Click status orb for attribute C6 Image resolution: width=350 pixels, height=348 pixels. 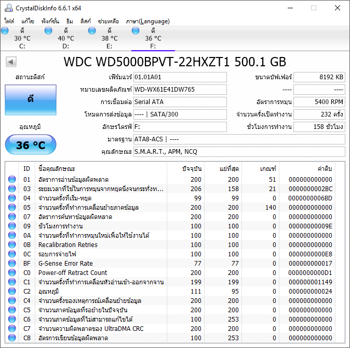click(x=12, y=320)
